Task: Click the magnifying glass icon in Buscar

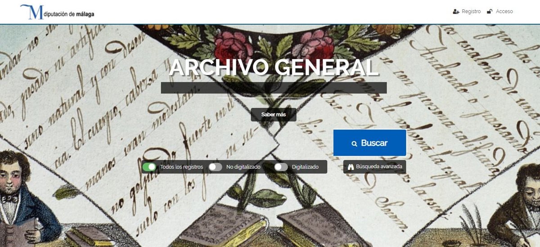Action: (355, 144)
